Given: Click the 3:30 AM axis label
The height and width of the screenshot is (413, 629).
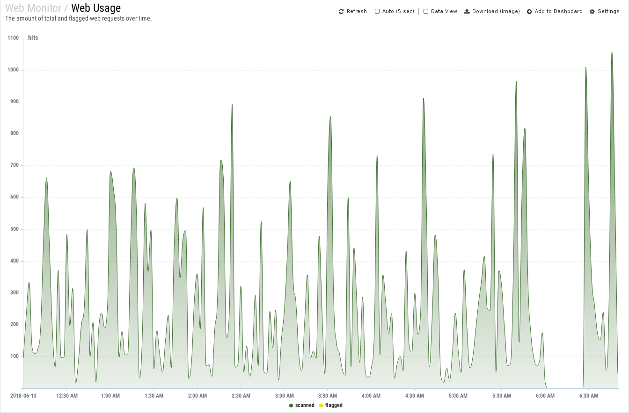Looking at the screenshot, I should pos(328,396).
